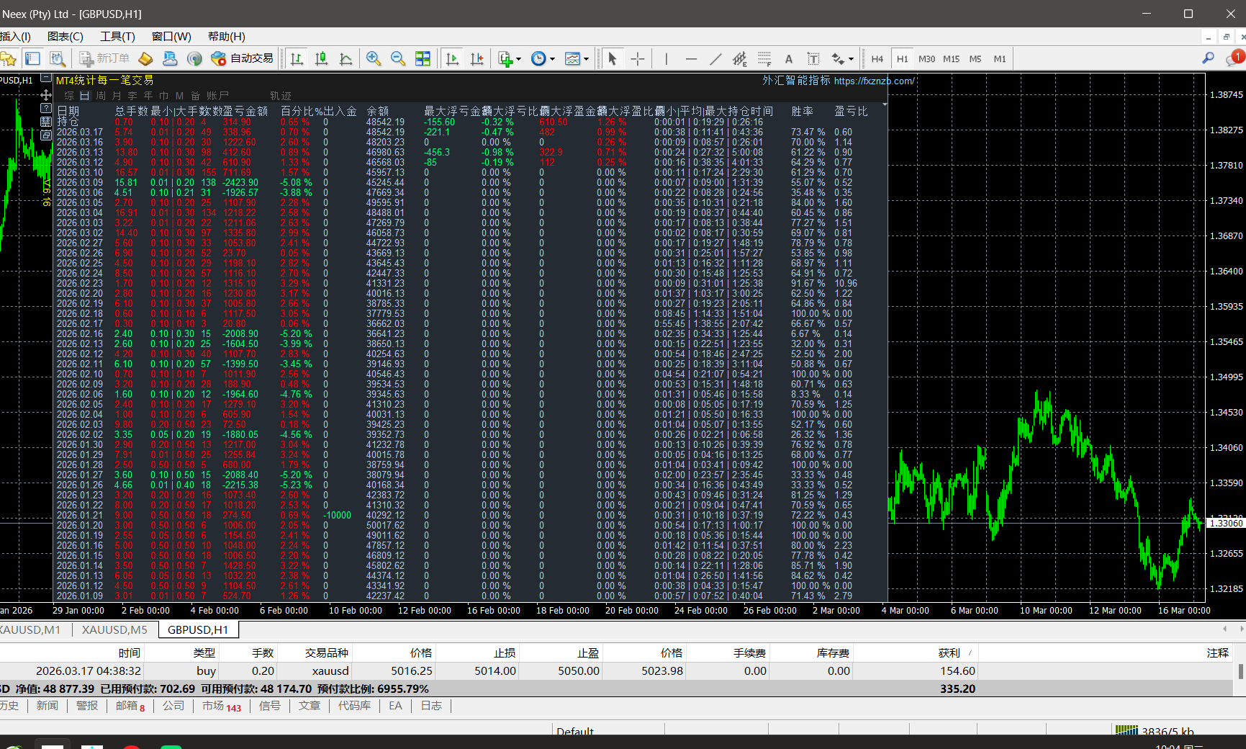The width and height of the screenshot is (1246, 749).
Task: Set timeframe to M15
Action: (x=951, y=59)
